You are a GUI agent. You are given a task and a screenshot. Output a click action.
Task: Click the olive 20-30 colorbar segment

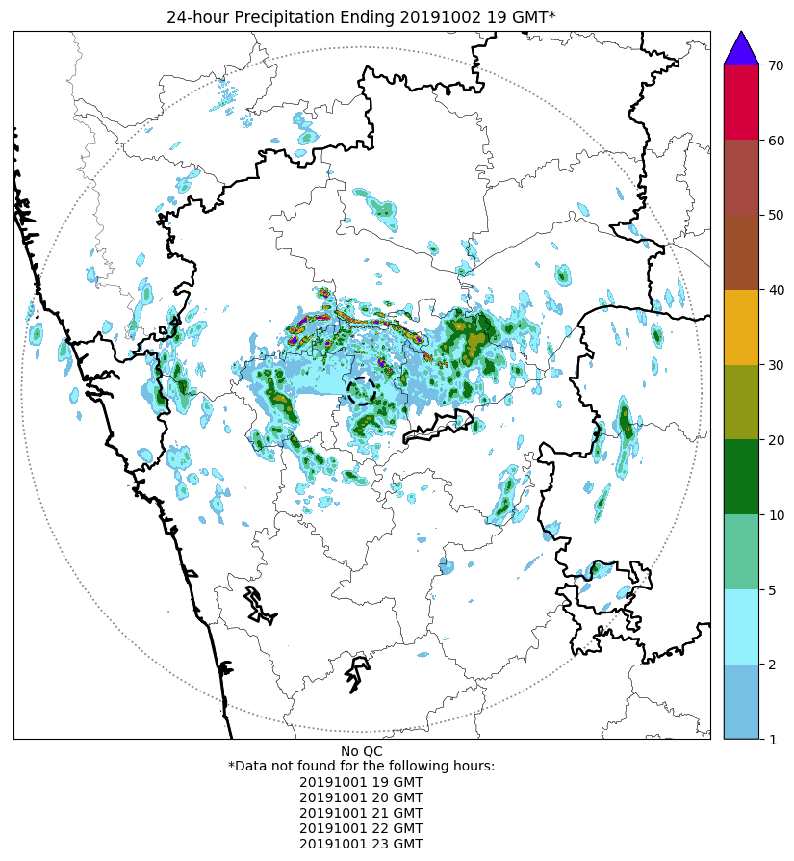[x=741, y=402]
